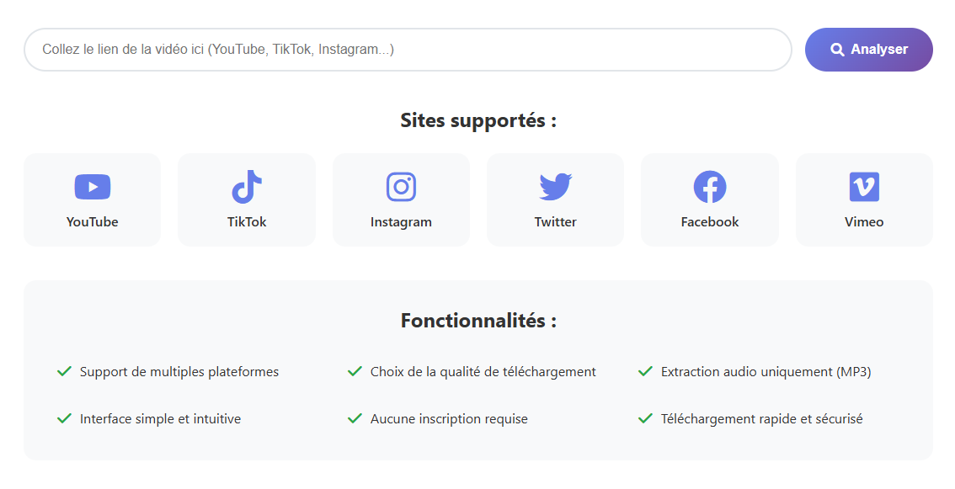Click the checkmark beside Extraction audio uniquement
This screenshot has height=489, width=955.
[645, 370]
